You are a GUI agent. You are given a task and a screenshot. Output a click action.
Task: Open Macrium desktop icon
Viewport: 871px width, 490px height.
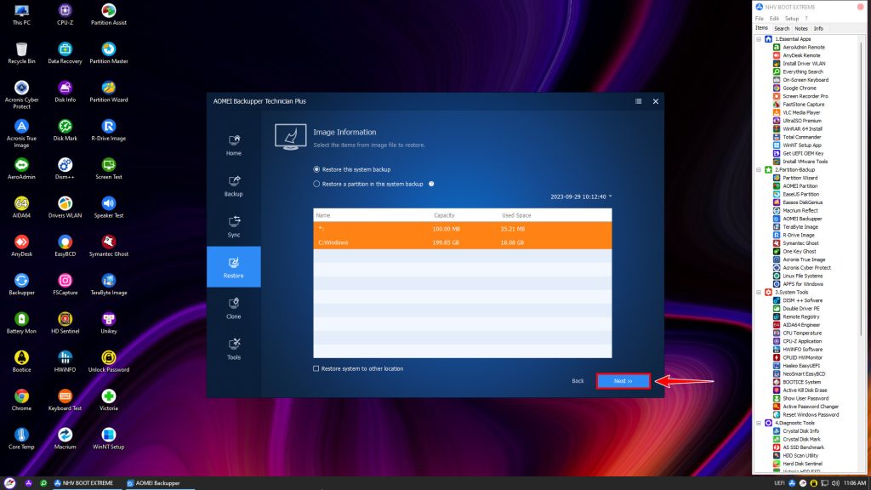65,438
